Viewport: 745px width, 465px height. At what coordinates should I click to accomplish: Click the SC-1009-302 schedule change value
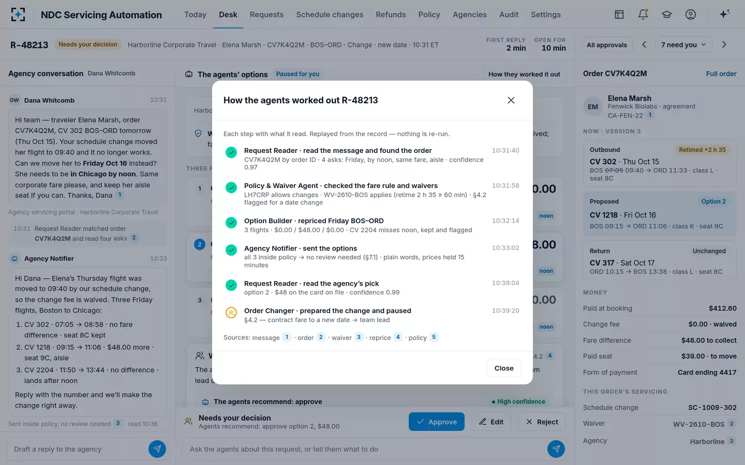tap(712, 408)
